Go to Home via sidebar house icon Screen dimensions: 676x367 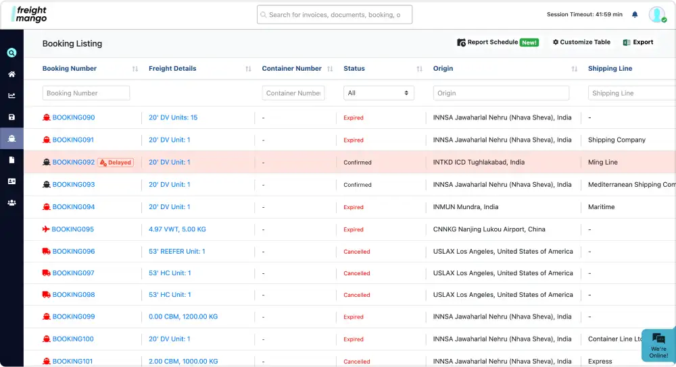point(11,74)
